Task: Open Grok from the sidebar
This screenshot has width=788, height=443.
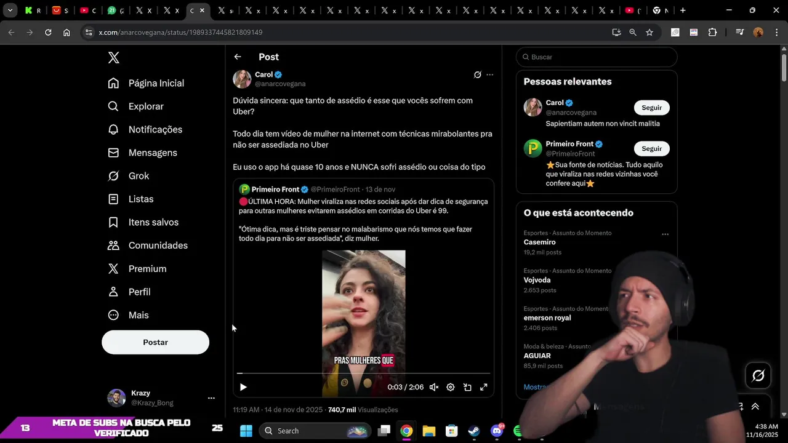Action: click(x=129, y=176)
